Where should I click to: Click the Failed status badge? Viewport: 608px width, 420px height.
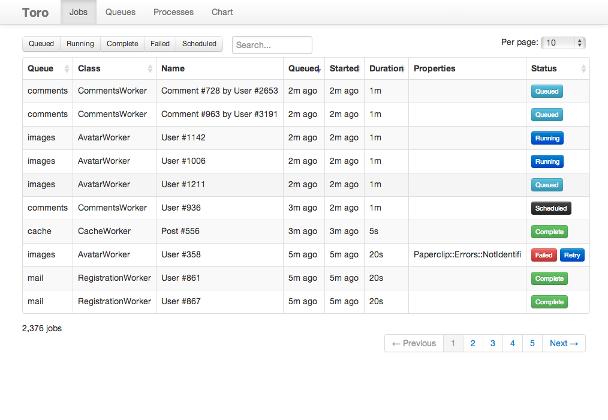(x=544, y=255)
